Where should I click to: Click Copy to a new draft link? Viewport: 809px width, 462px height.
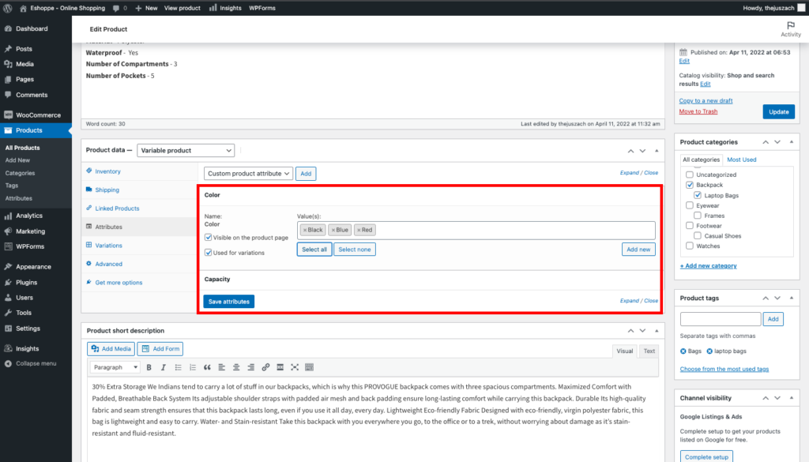(x=706, y=101)
